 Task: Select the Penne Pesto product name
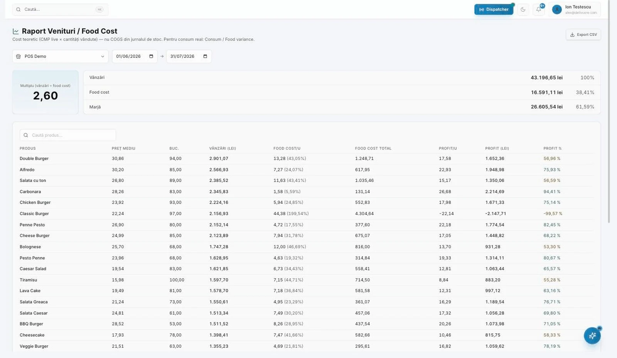click(x=32, y=225)
